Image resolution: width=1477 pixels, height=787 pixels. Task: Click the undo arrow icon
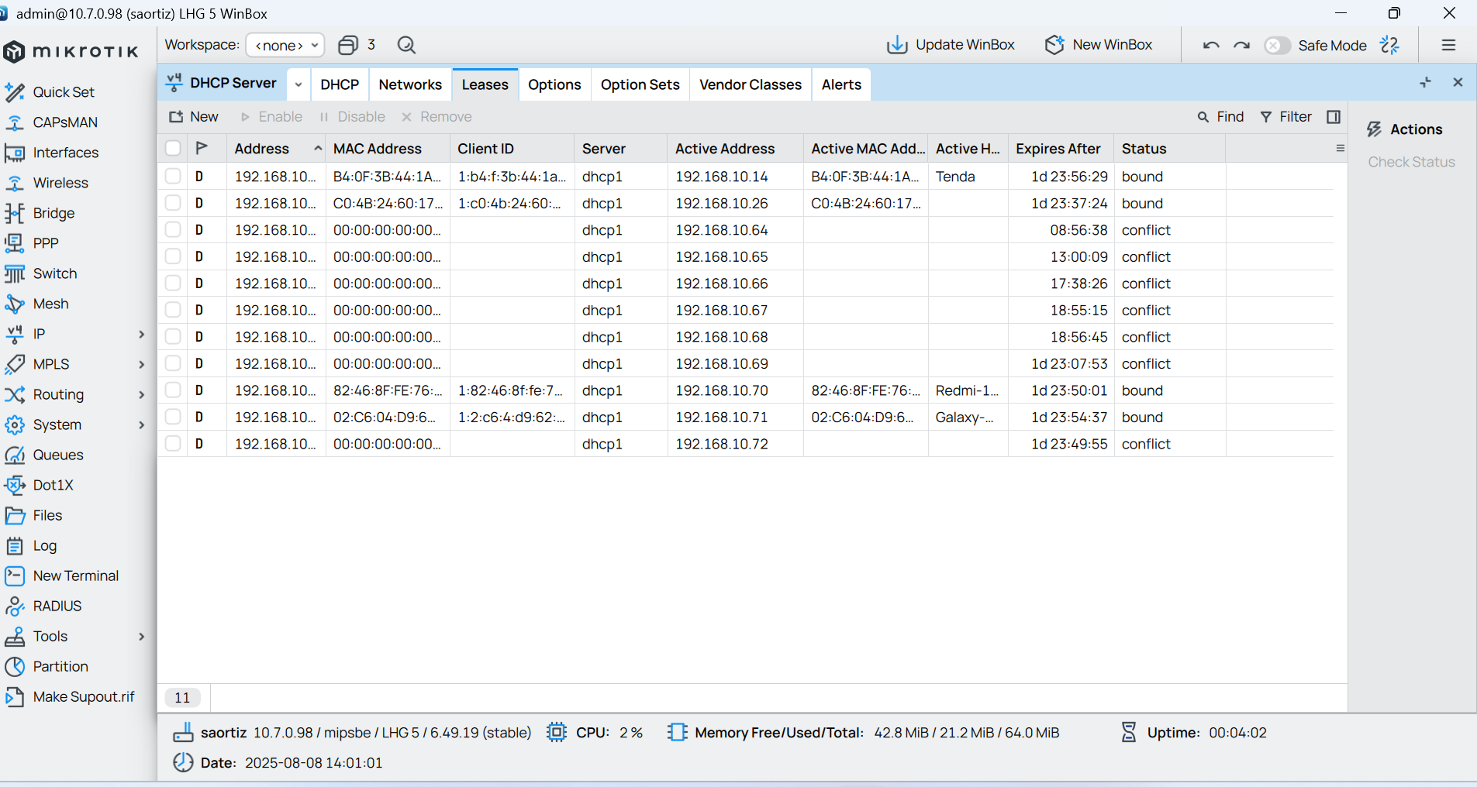tap(1211, 45)
